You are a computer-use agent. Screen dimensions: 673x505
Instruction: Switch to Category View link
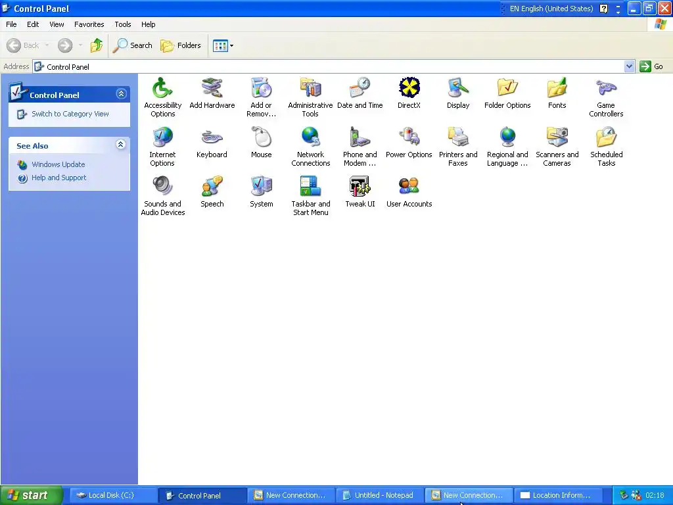click(x=70, y=114)
